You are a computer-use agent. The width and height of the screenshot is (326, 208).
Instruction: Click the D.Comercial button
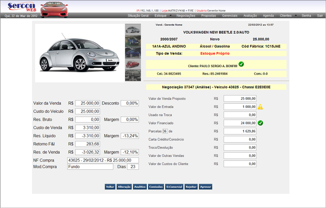coord(174,187)
